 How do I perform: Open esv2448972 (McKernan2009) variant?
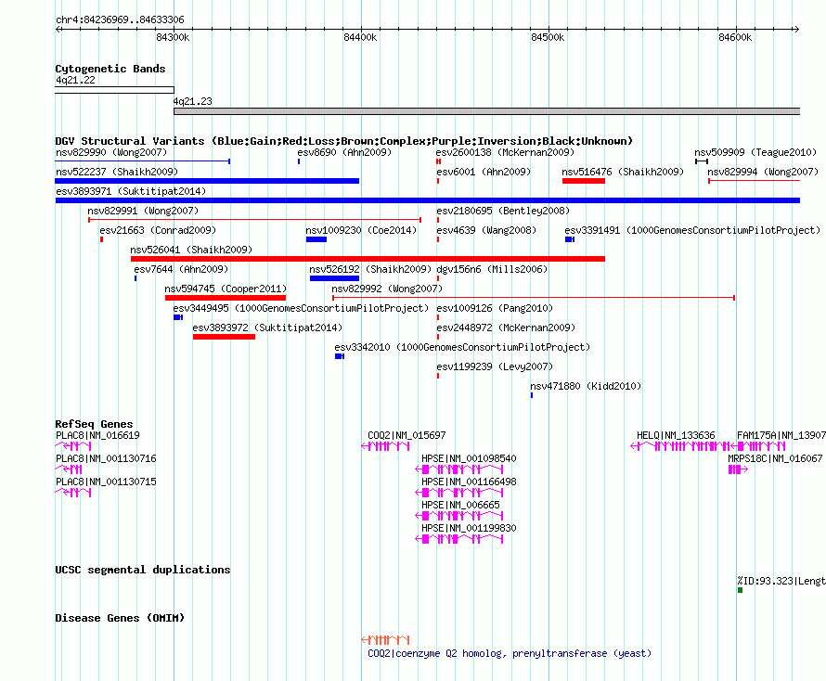tap(506, 328)
